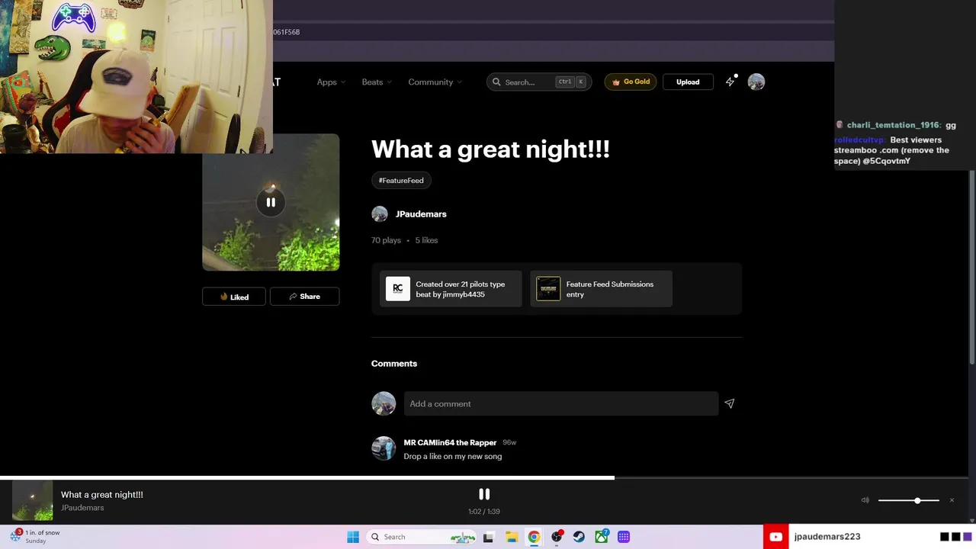
Task: Click the 5 likes count
Action: point(426,240)
